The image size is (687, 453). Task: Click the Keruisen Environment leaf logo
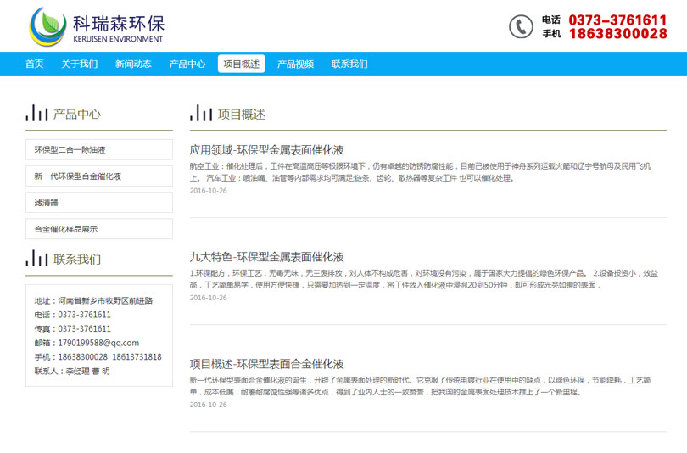pyautogui.click(x=47, y=25)
